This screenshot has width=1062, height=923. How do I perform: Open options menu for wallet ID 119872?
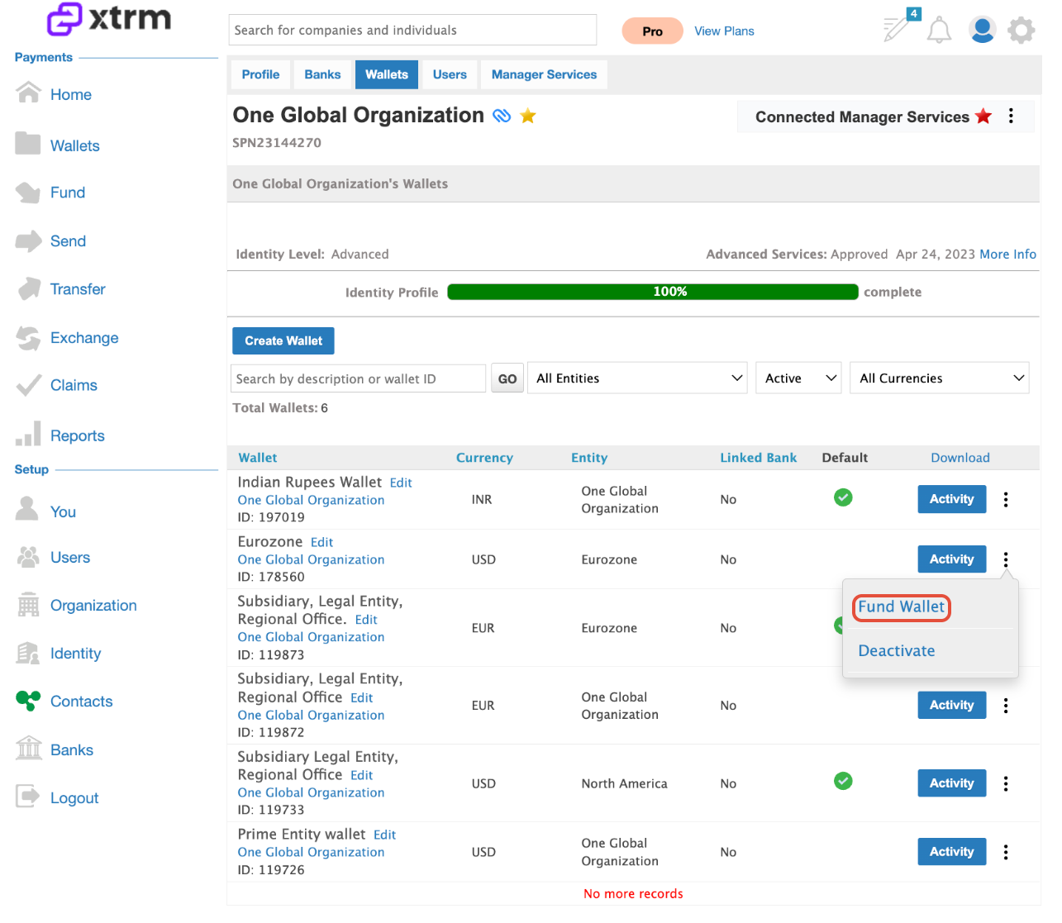1006,706
